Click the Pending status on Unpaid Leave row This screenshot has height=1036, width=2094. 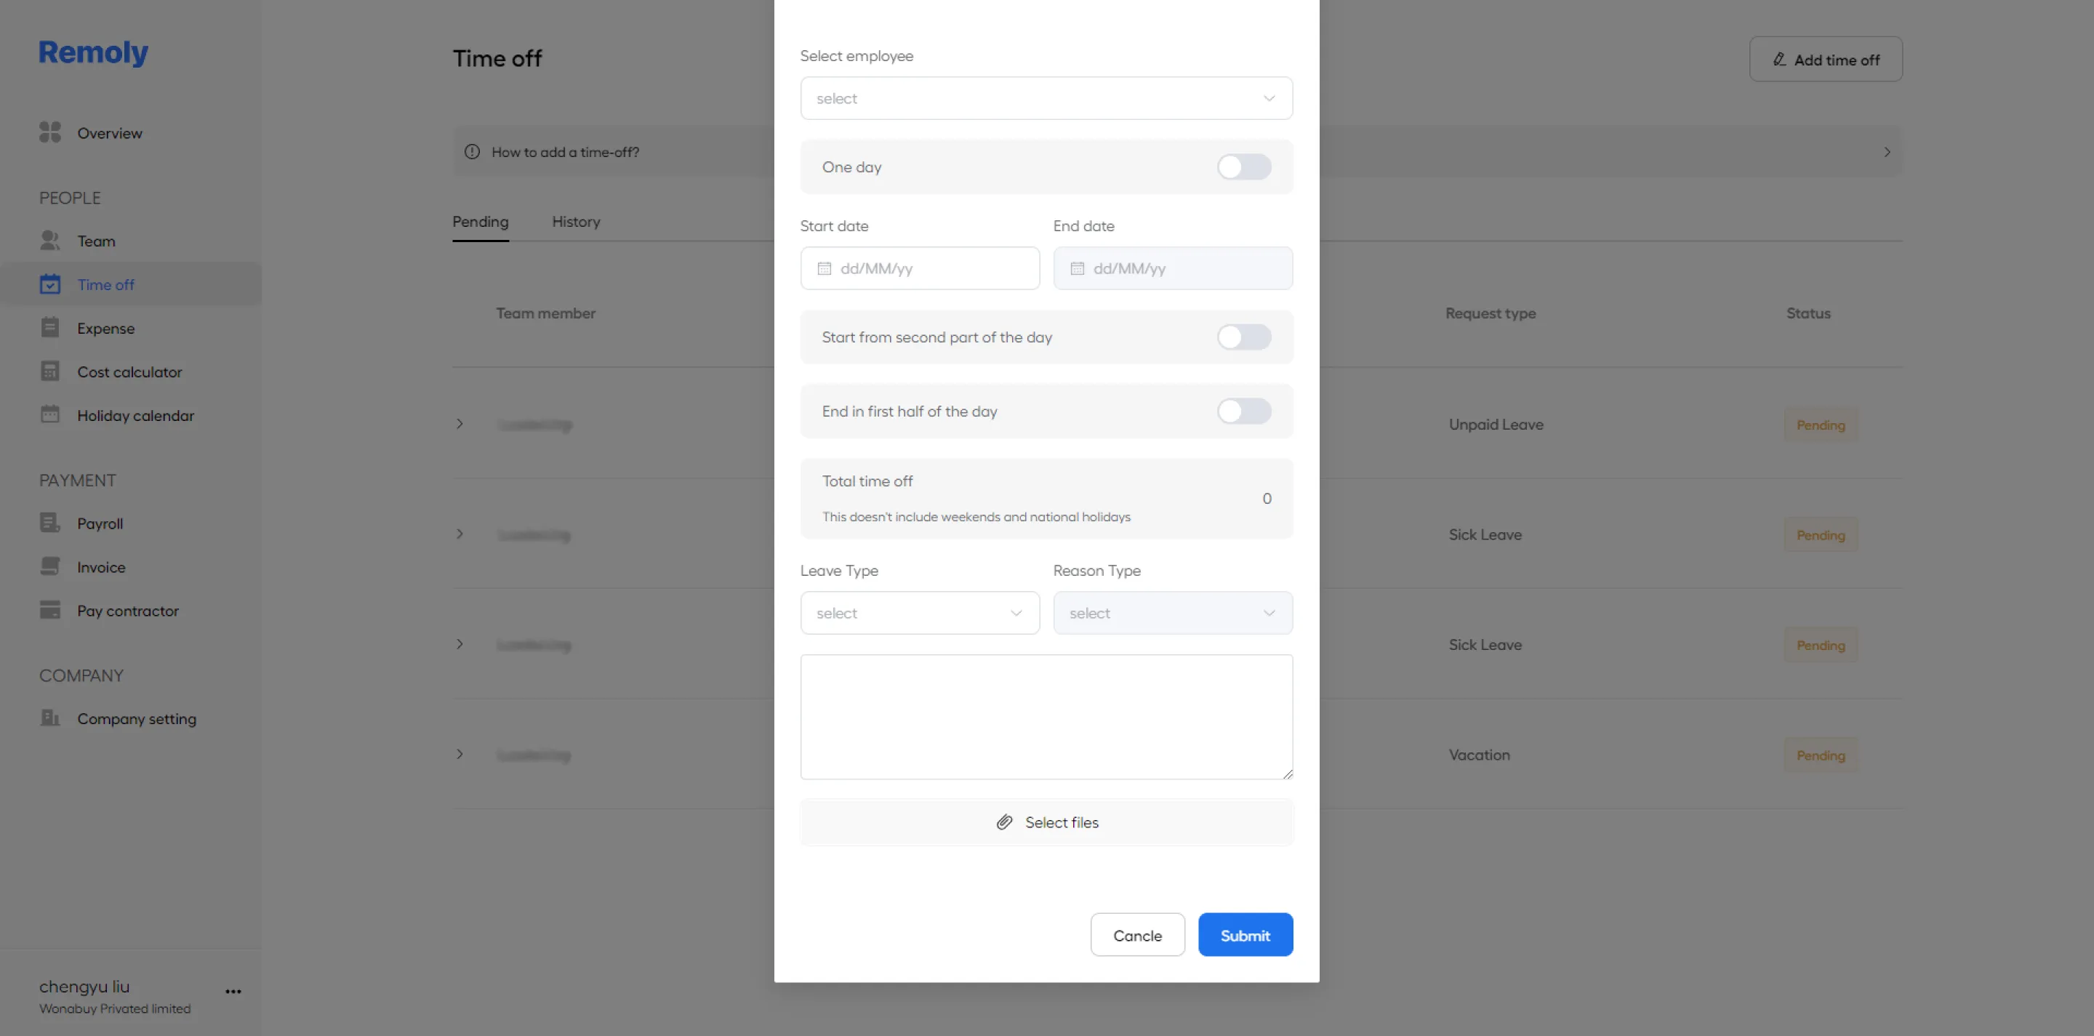pyautogui.click(x=1820, y=425)
